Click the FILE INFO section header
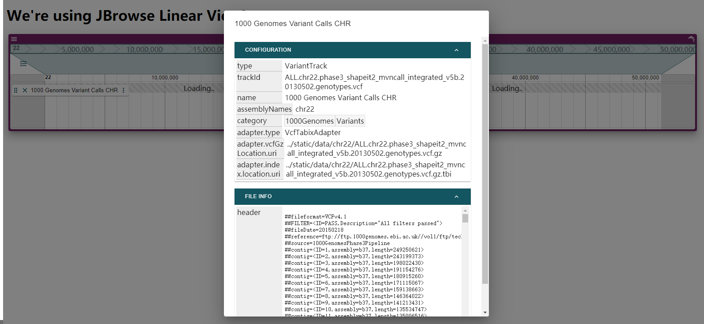 352,196
